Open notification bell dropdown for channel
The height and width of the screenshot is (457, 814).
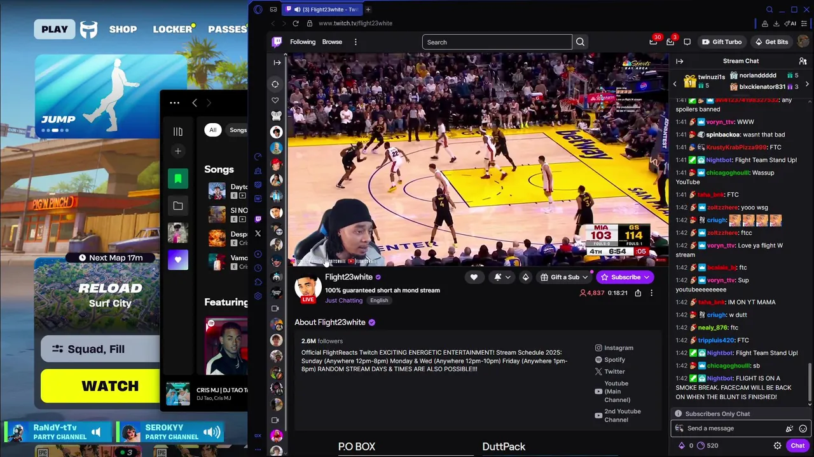click(x=502, y=277)
